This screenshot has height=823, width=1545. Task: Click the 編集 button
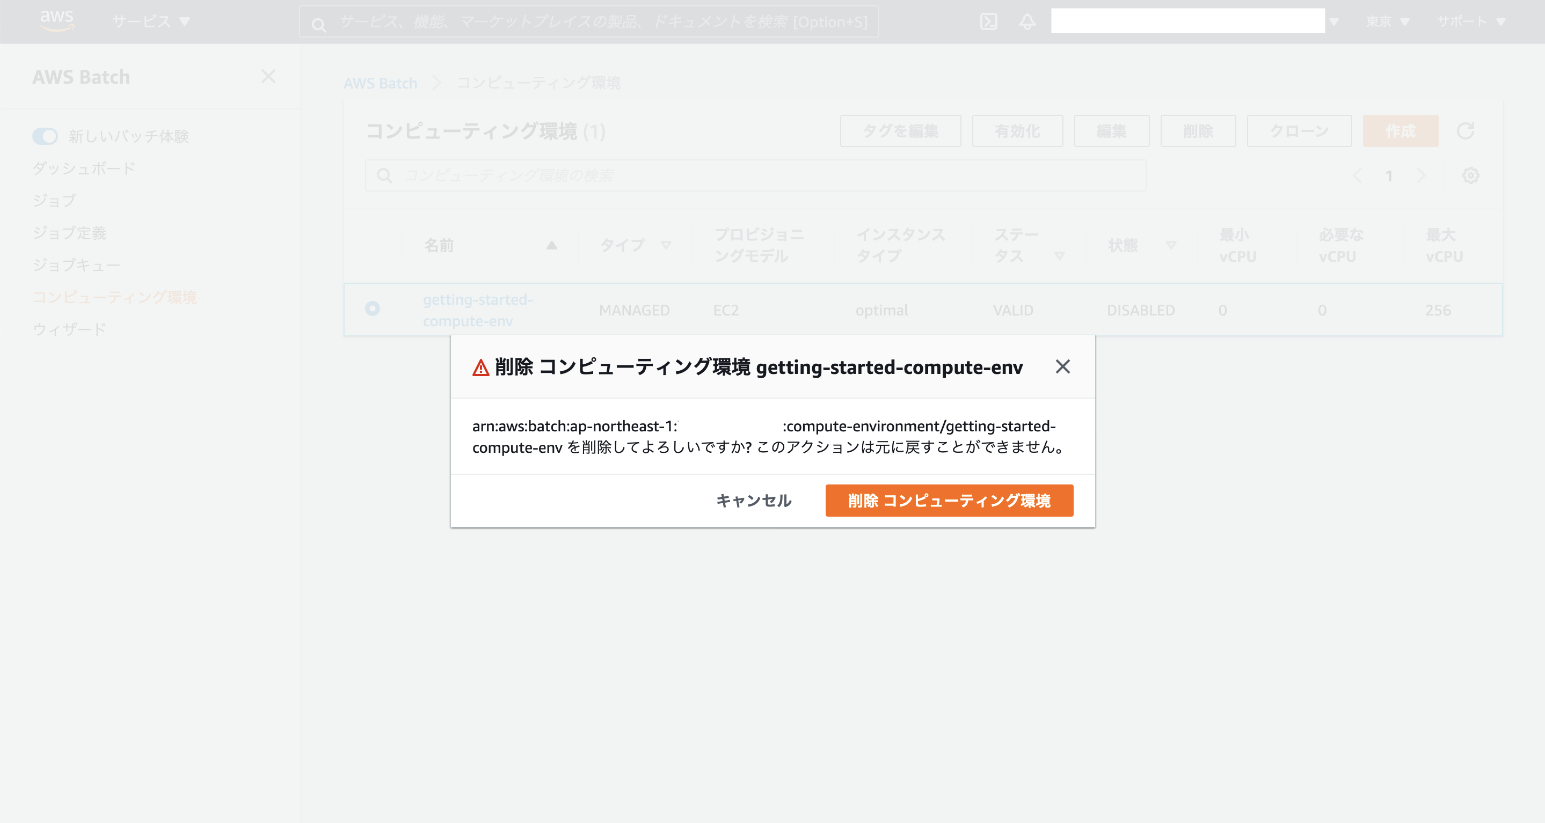click(1111, 131)
